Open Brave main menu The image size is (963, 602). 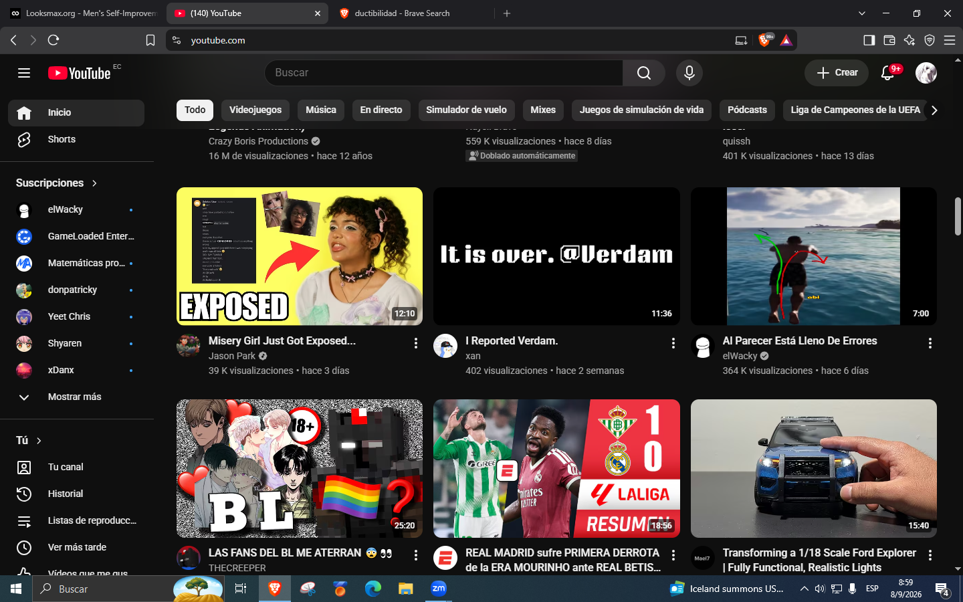[x=950, y=40]
